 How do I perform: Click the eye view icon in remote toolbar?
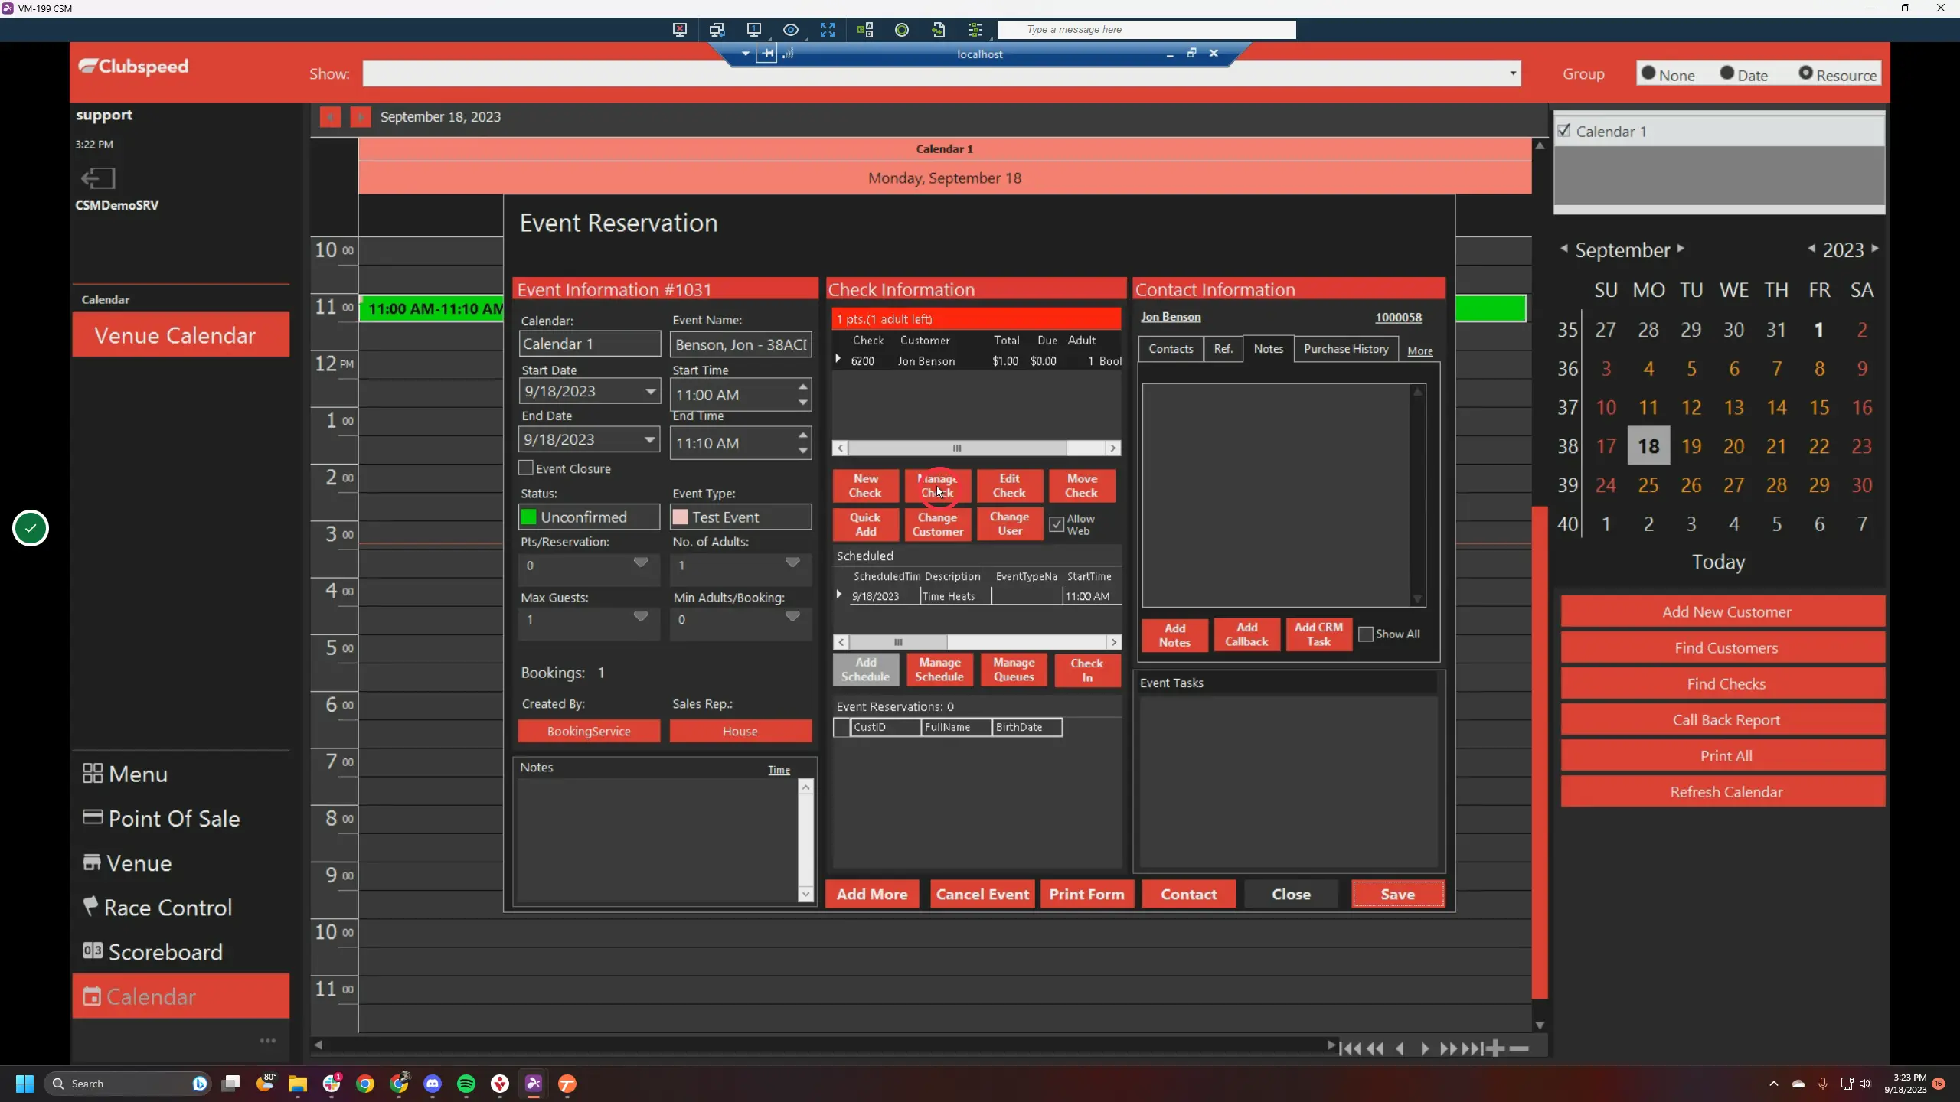pyautogui.click(x=791, y=30)
